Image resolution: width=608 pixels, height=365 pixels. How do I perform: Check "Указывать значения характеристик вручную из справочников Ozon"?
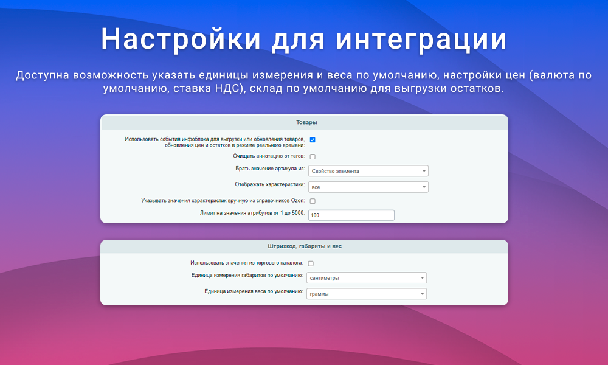tap(312, 201)
